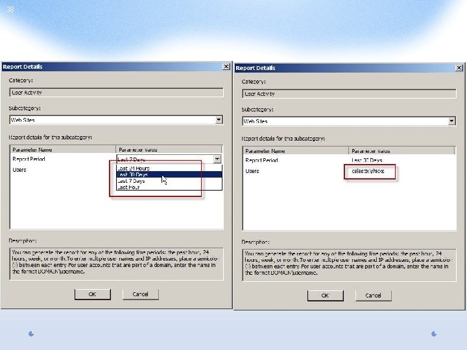Click the previous slide arrow icon at bottom left
This screenshot has height=350, width=467.
[31, 334]
